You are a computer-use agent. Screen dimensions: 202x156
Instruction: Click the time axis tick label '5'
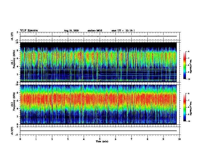[100, 139]
